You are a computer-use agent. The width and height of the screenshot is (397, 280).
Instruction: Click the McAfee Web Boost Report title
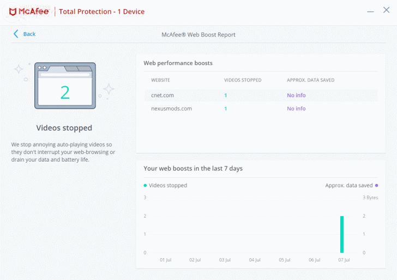click(x=198, y=35)
